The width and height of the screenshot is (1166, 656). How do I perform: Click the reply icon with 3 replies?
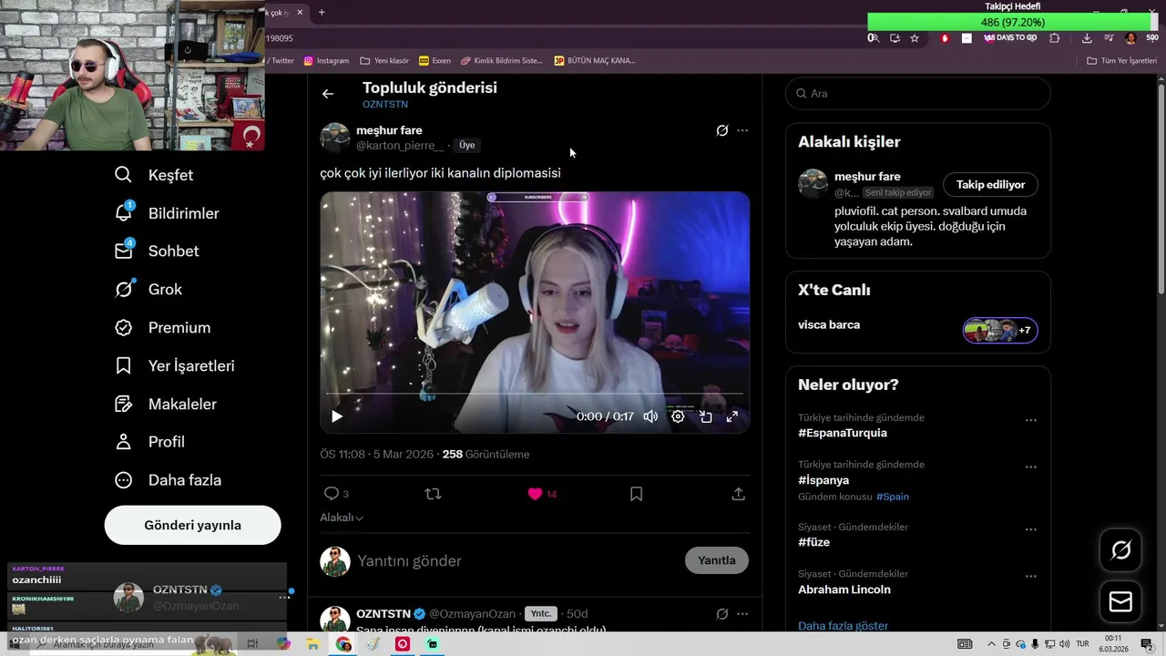pyautogui.click(x=336, y=494)
